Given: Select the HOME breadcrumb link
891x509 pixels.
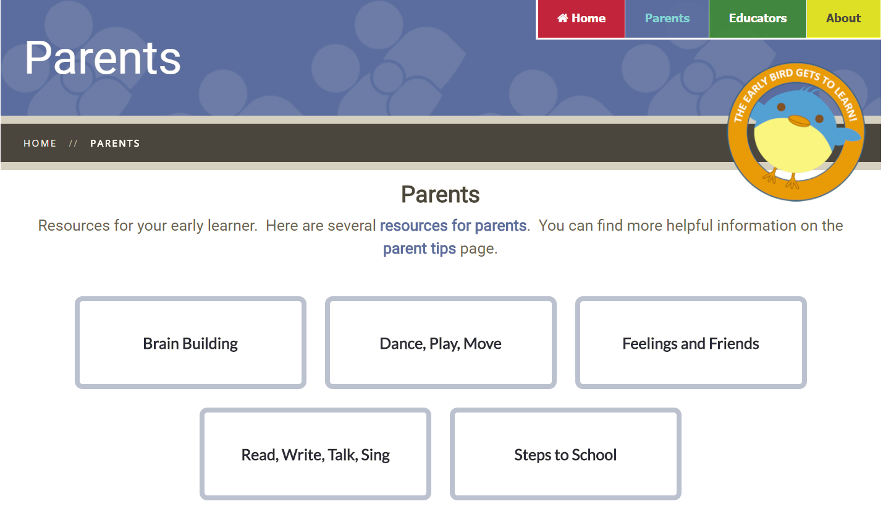Looking at the screenshot, I should tap(40, 143).
